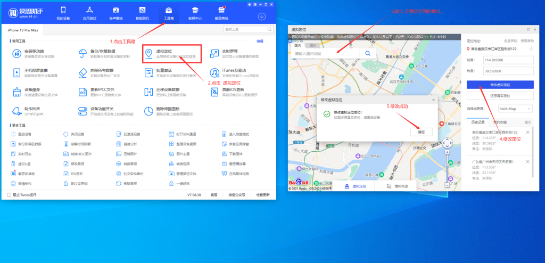545x263 pixels.
Task: Open 免责声明 link
Action: pos(510,40)
